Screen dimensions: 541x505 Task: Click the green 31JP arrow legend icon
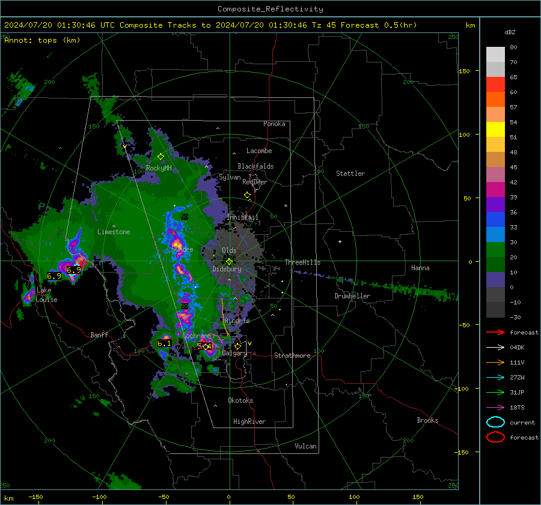(495, 392)
